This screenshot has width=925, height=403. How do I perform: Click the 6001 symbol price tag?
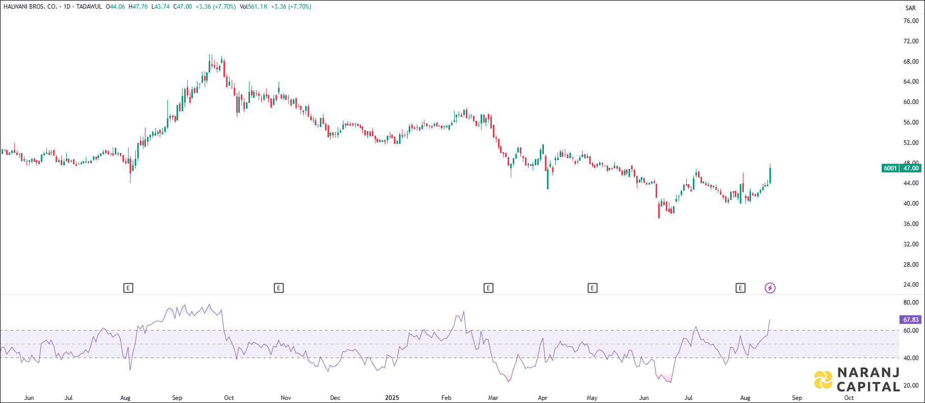click(x=890, y=168)
